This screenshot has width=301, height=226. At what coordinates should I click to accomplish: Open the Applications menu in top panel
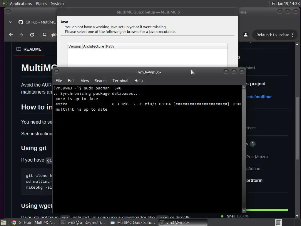(x=21, y=4)
